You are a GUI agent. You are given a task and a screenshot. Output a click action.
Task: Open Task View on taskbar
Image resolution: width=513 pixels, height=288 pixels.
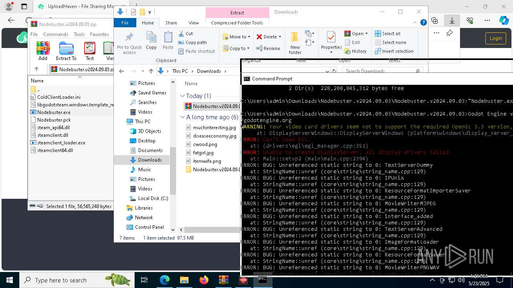coord(144,280)
